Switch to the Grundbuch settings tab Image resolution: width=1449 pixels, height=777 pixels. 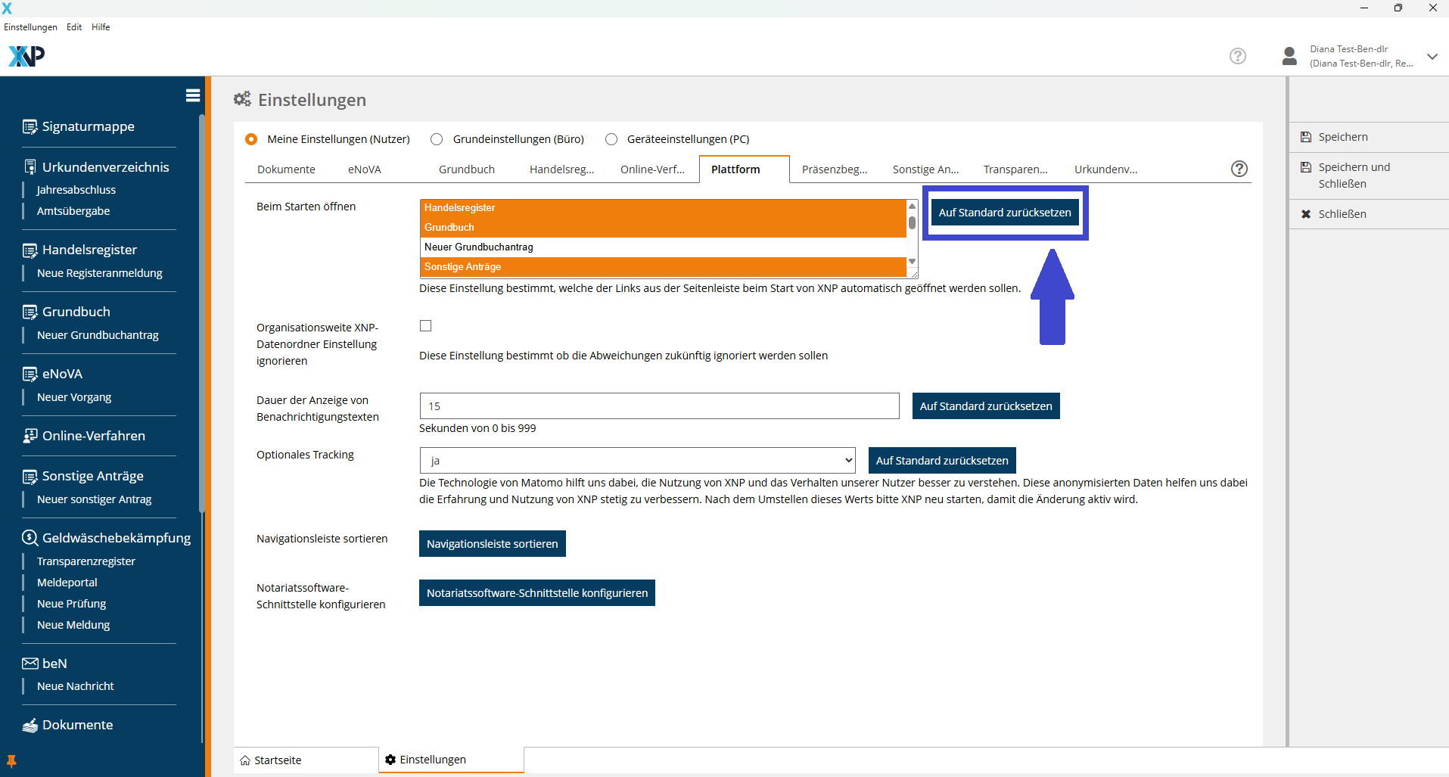click(466, 169)
